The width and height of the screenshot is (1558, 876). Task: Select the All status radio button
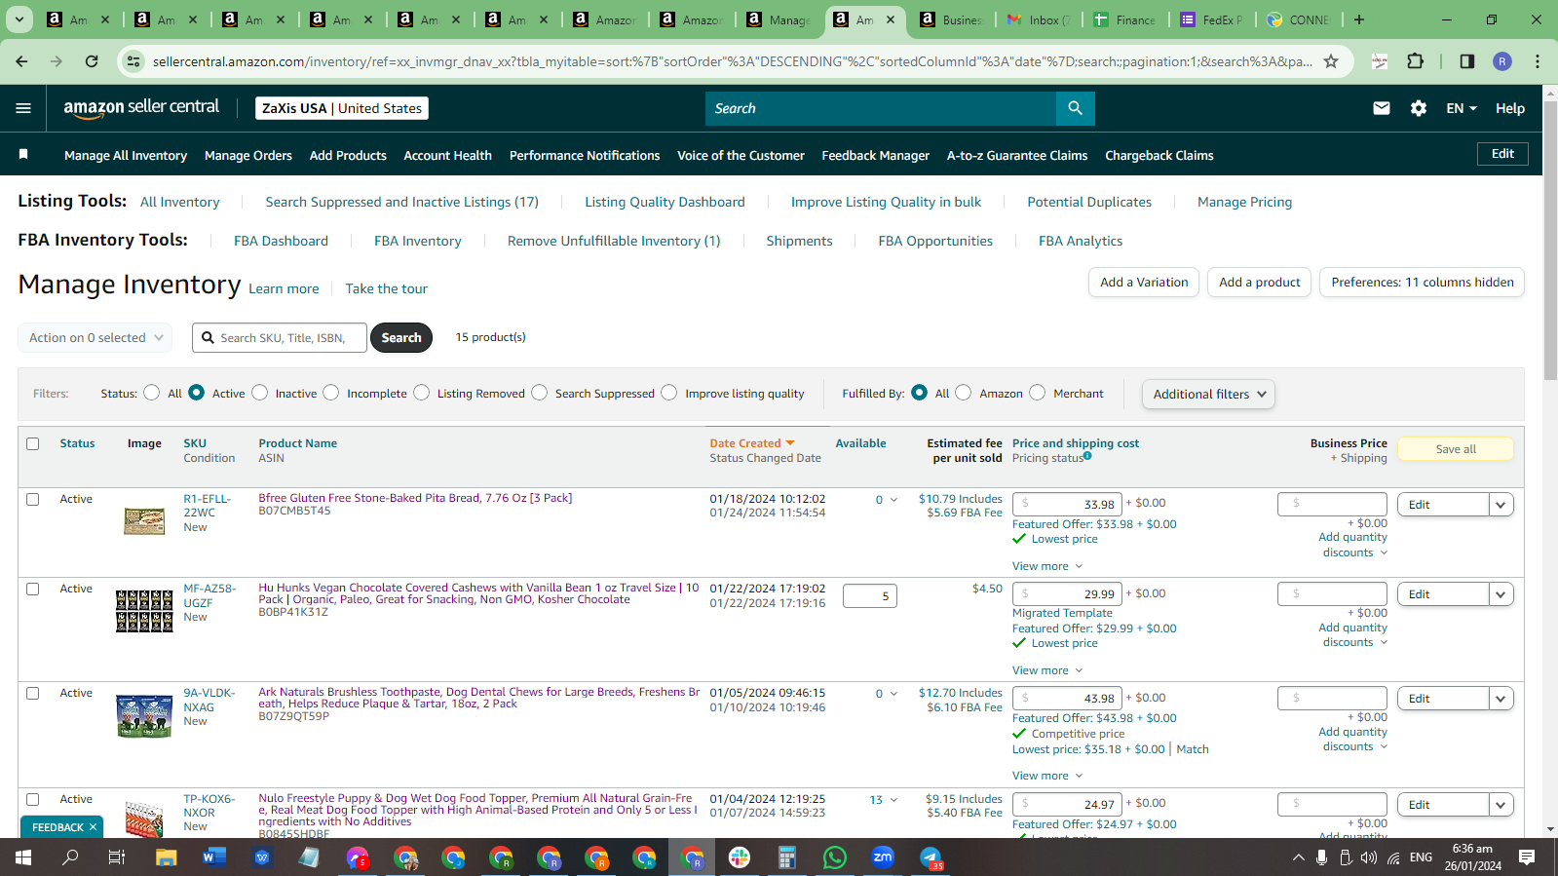point(151,393)
